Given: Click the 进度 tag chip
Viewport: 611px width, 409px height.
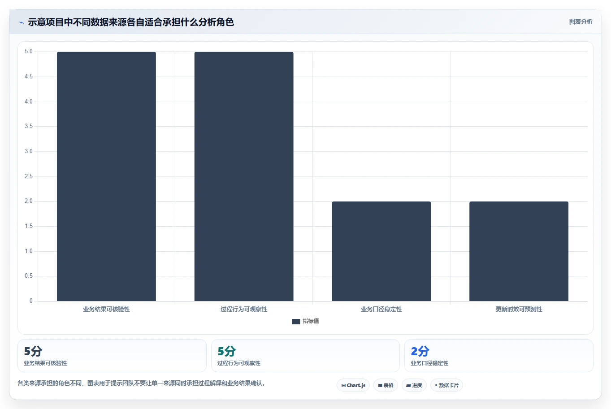Looking at the screenshot, I should point(414,385).
